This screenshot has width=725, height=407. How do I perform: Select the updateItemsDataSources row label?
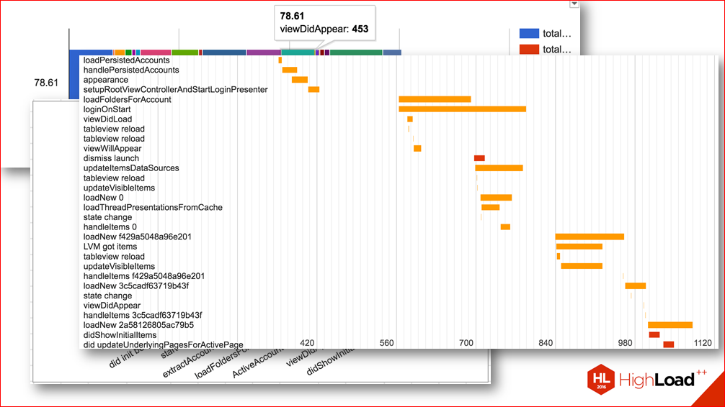[131, 168]
